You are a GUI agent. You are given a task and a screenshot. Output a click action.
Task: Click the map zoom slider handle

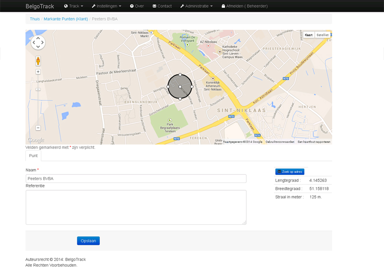pos(38,89)
